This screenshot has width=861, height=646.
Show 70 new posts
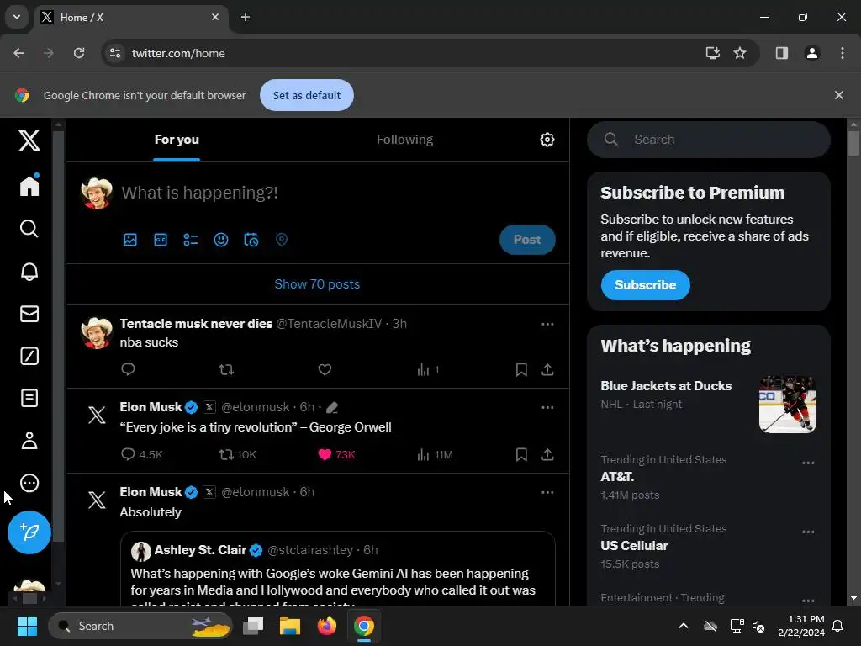[317, 284]
